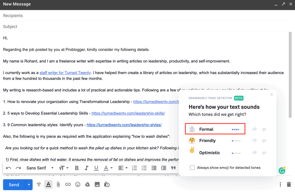Send the email message
Viewport: 295px width, 192px height.
(x=14, y=185)
